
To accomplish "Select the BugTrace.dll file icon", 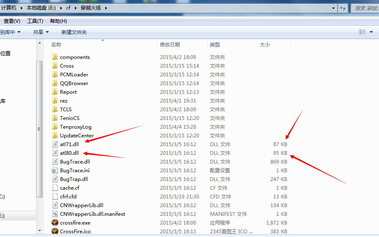I will (55, 161).
